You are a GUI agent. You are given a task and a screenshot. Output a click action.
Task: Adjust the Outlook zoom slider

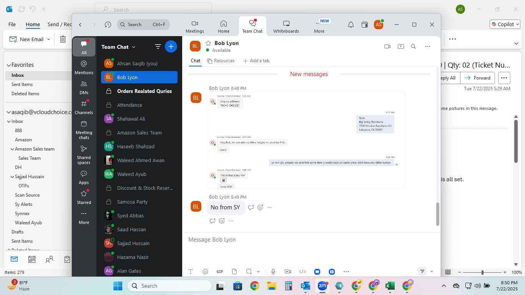(x=482, y=272)
